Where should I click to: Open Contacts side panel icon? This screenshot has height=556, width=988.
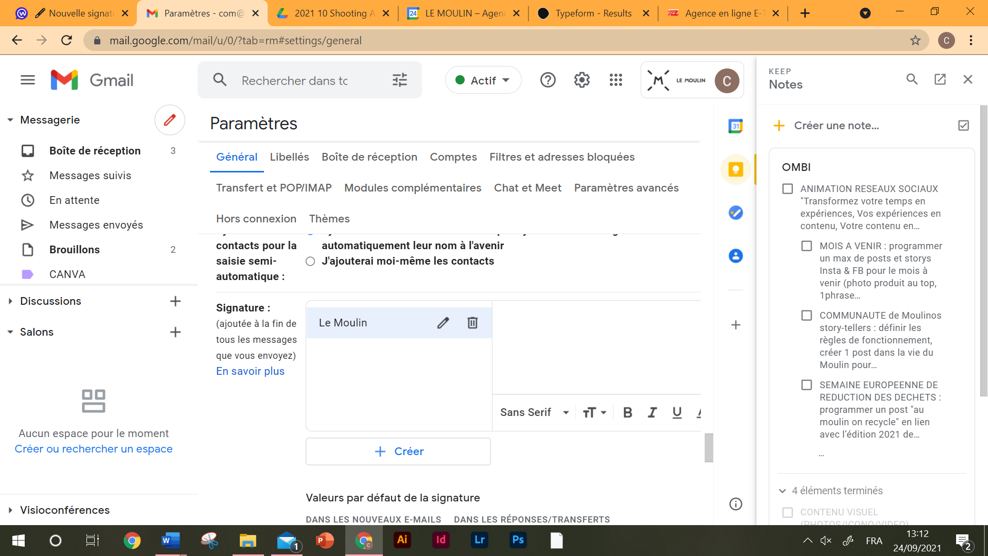click(735, 256)
